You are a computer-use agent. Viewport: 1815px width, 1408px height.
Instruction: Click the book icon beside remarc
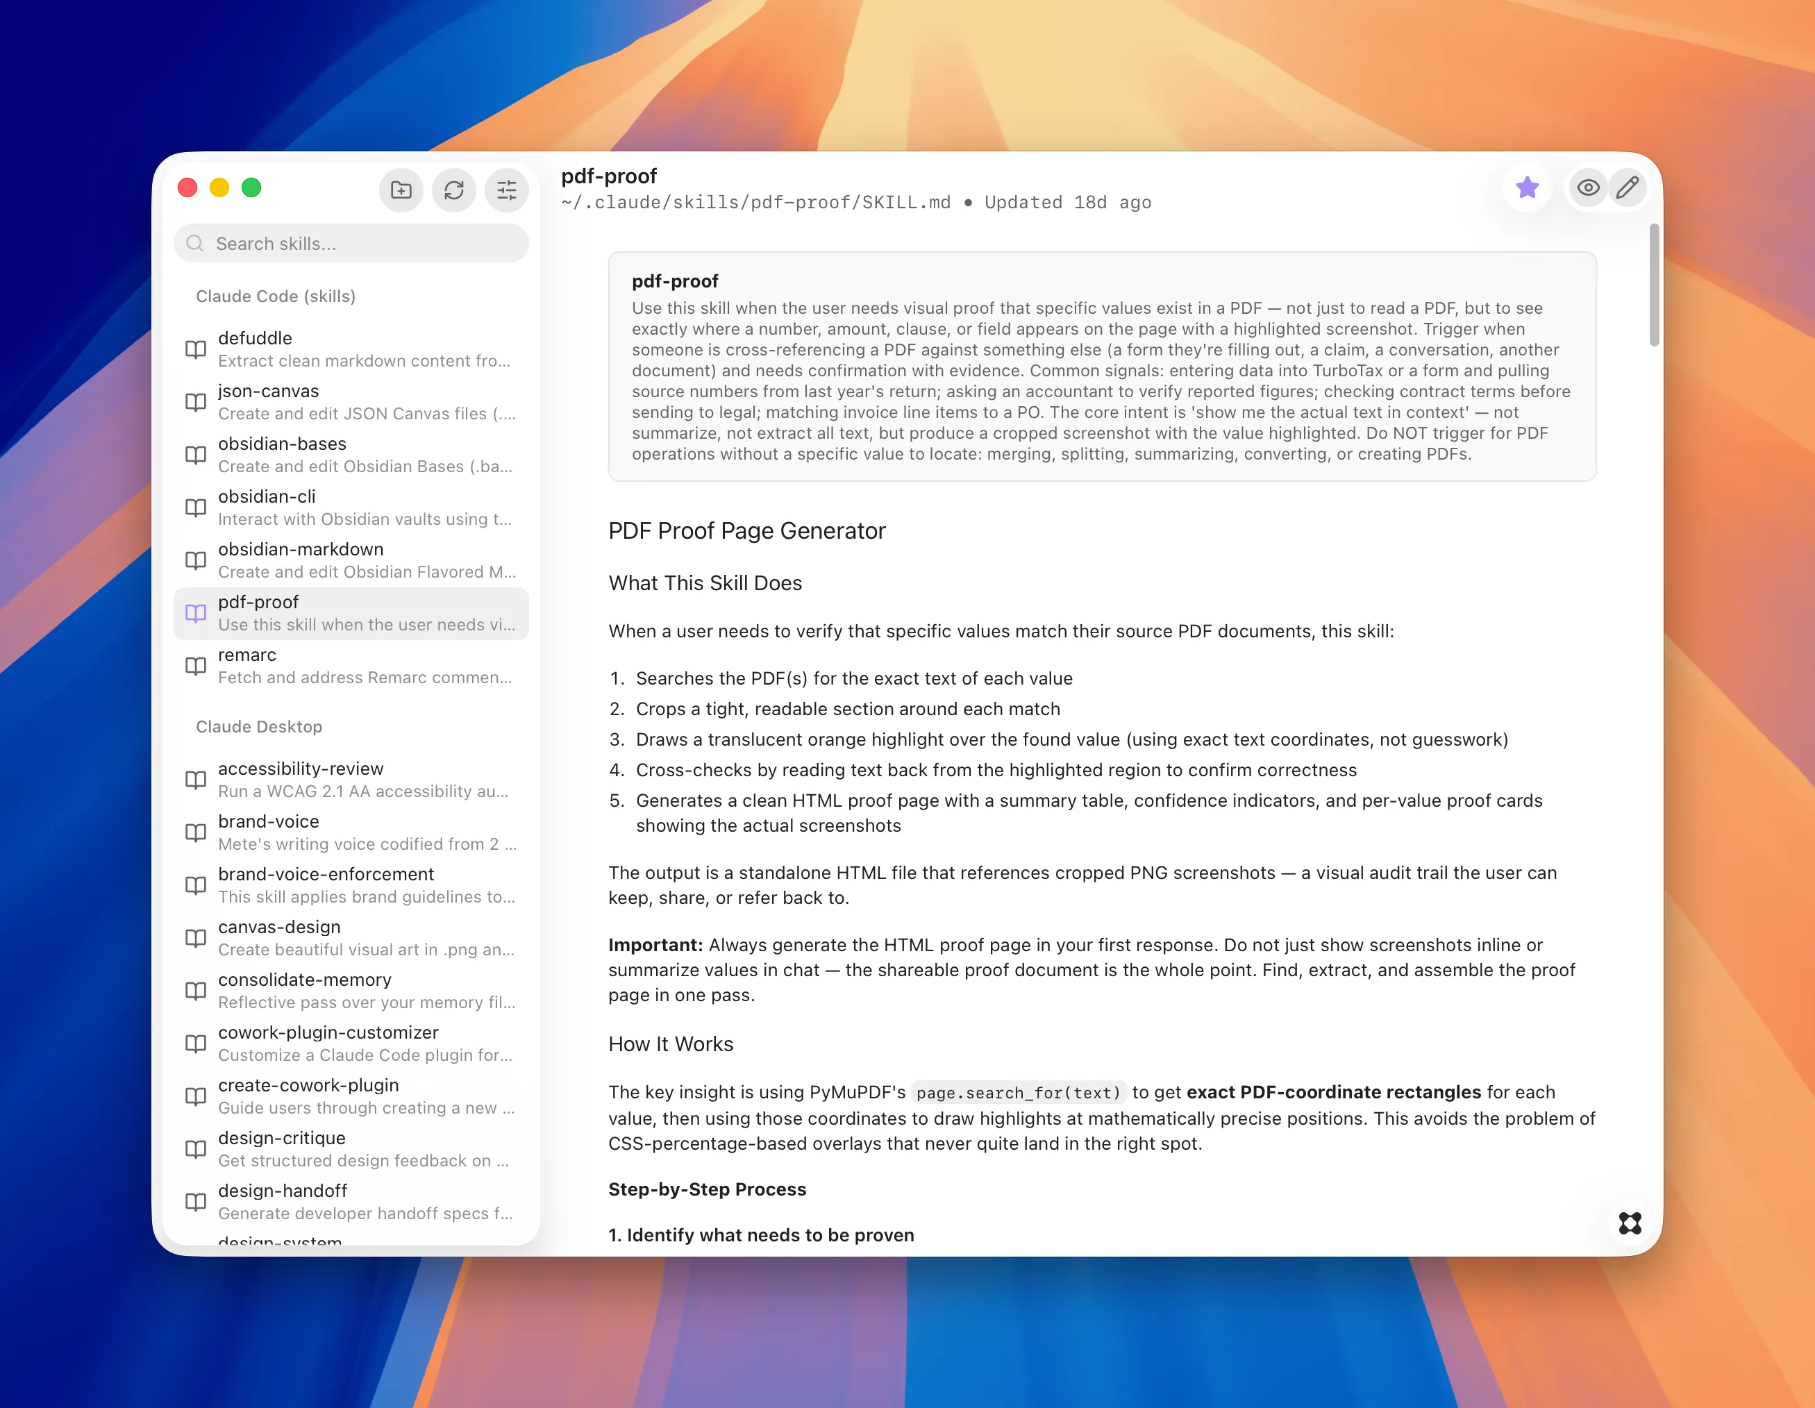(195, 666)
